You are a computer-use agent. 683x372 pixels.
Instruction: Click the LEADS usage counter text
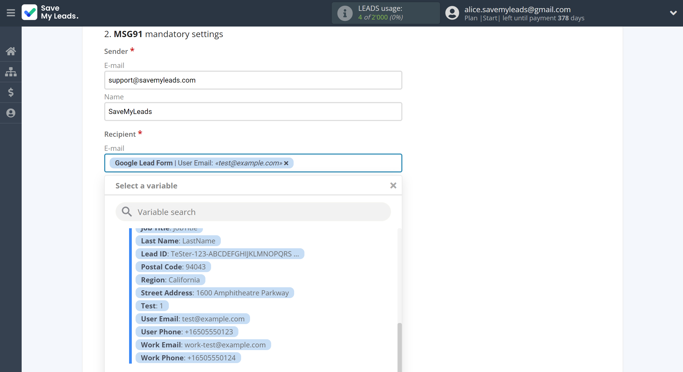[x=380, y=17]
